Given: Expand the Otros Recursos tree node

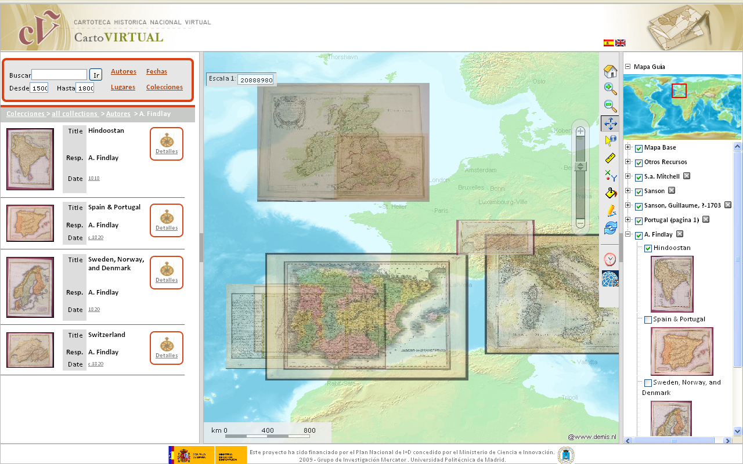Looking at the screenshot, I should point(627,162).
